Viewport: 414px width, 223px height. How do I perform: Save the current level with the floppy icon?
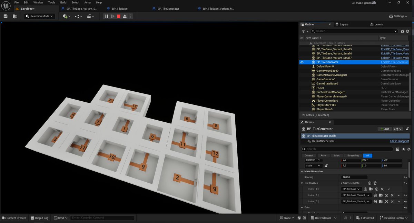(x=6, y=16)
